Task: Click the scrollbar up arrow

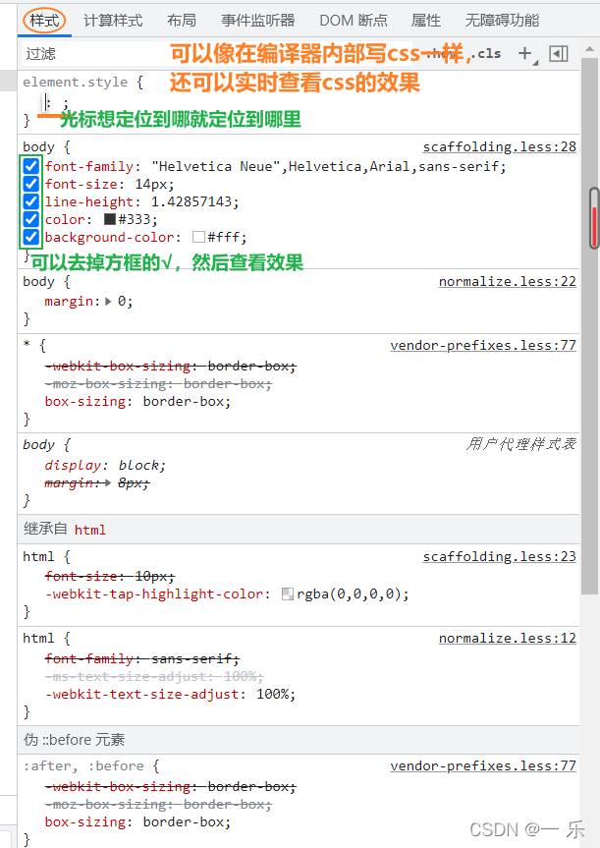Action: point(590,51)
